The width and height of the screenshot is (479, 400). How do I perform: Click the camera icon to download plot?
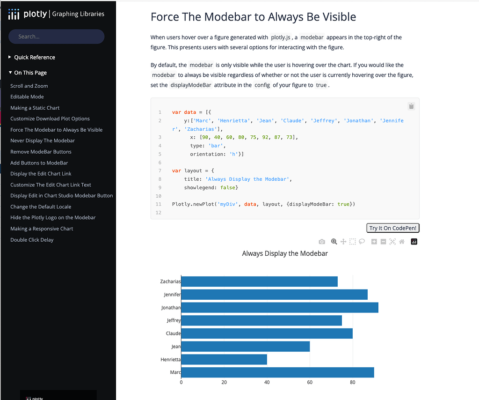(322, 241)
